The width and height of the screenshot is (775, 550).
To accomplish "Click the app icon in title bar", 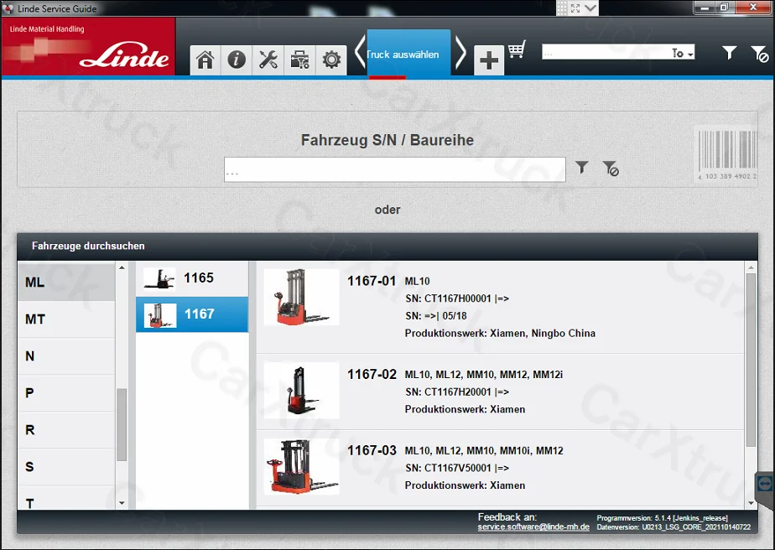I will pyautogui.click(x=8, y=8).
